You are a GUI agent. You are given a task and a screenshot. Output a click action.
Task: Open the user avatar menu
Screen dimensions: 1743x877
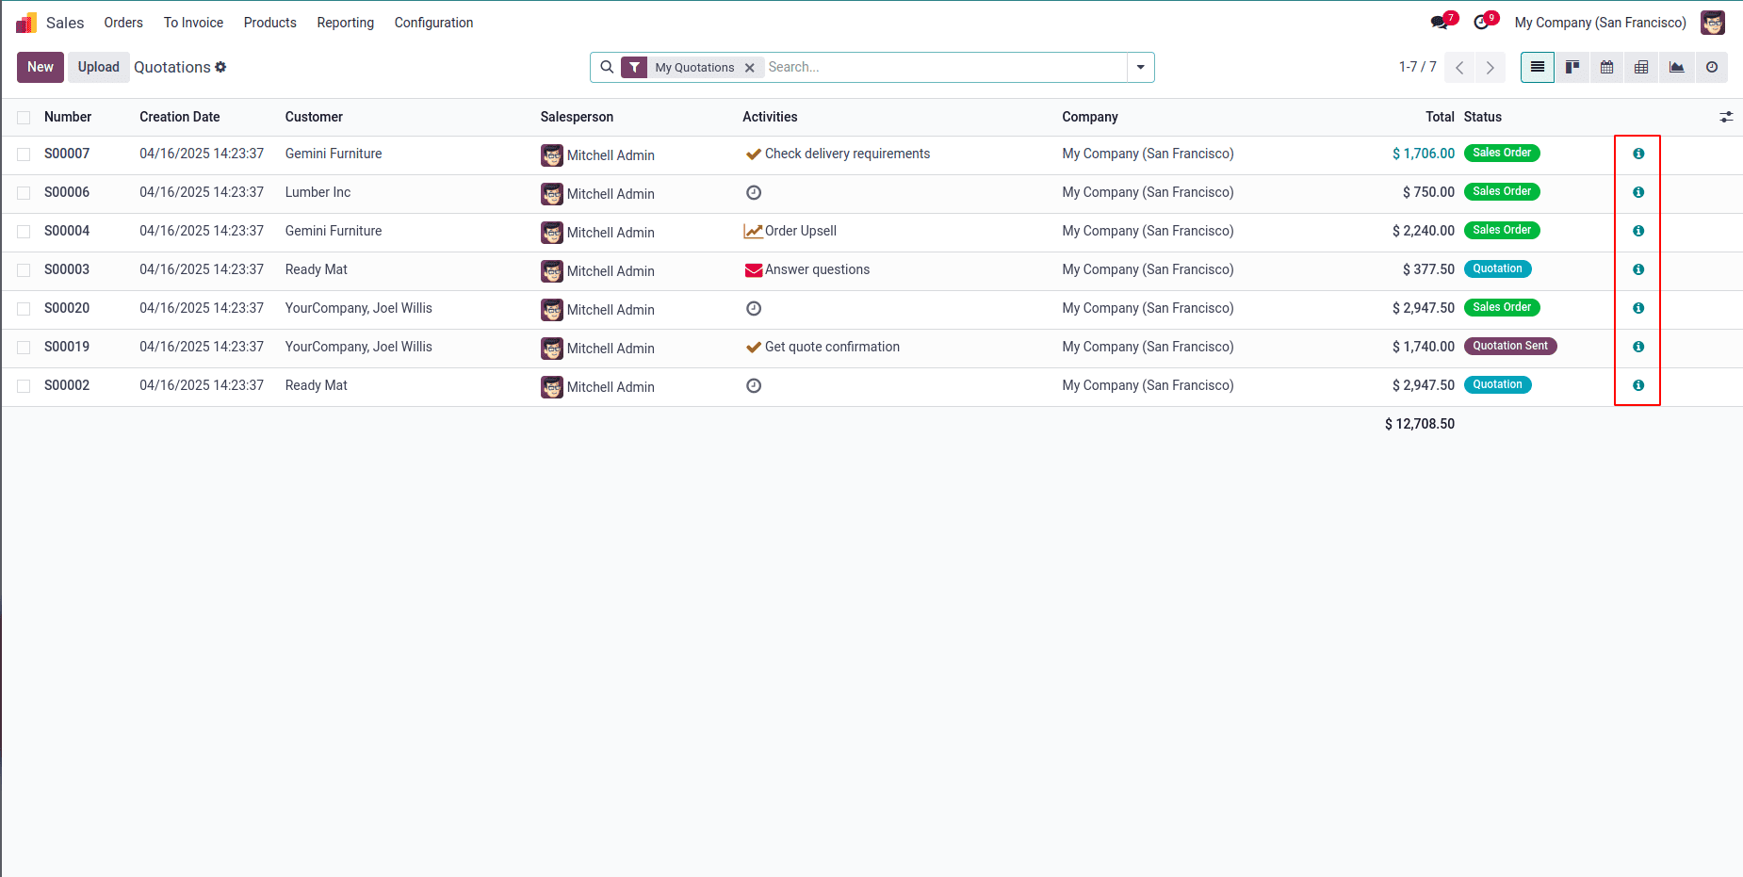click(1712, 23)
